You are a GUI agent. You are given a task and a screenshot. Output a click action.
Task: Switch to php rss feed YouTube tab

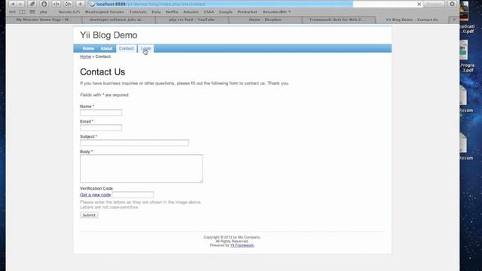click(192, 20)
